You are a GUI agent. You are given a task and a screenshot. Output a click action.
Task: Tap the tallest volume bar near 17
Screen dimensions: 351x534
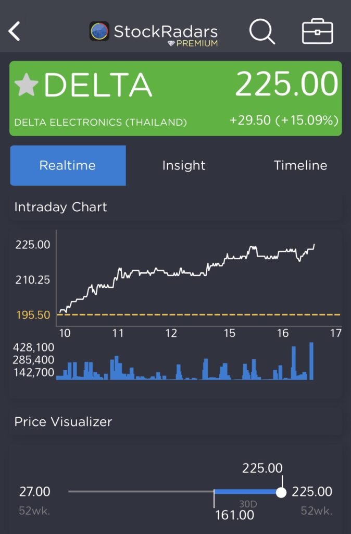pos(311,361)
